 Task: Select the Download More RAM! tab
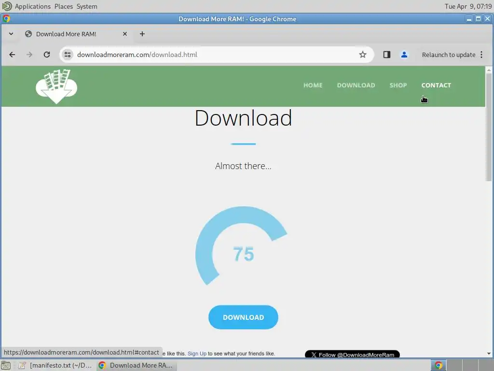[76, 34]
